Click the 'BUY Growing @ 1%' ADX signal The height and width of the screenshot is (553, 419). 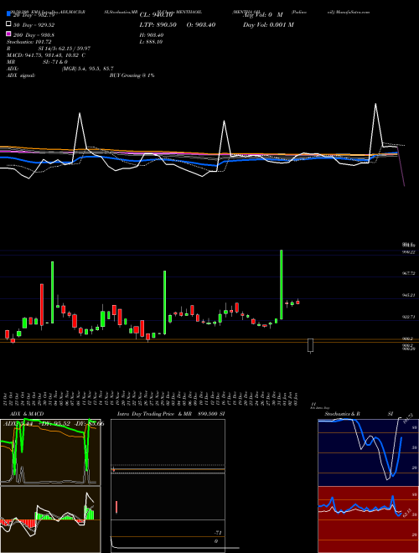[x=132, y=75]
